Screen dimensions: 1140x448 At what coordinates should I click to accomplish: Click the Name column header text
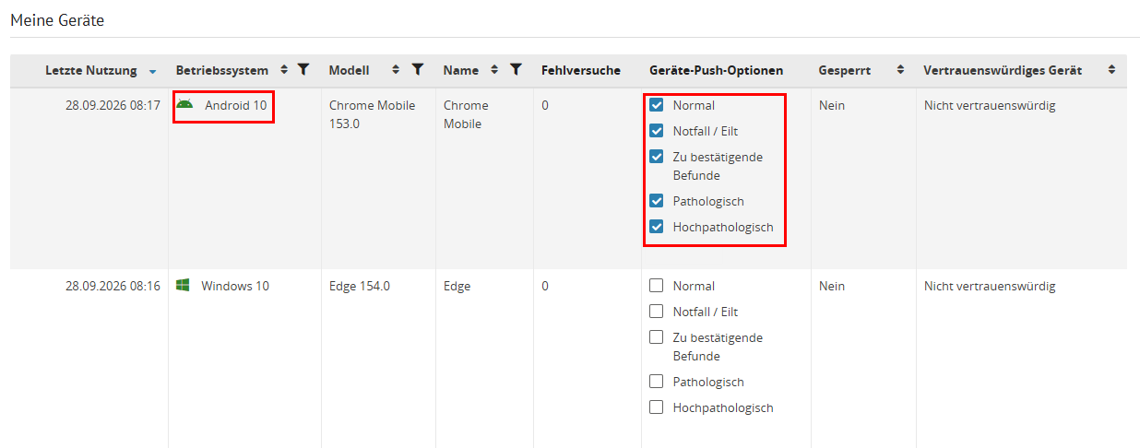(461, 70)
